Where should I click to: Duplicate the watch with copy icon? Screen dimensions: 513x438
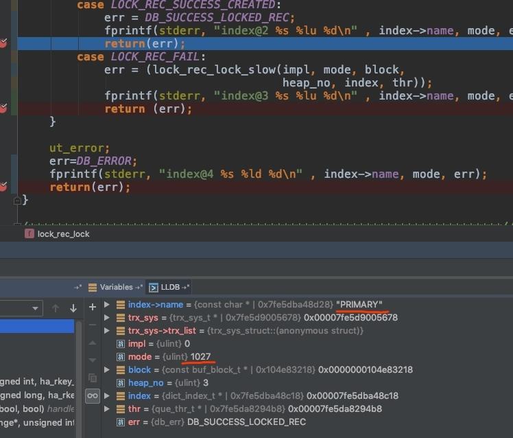(x=93, y=378)
